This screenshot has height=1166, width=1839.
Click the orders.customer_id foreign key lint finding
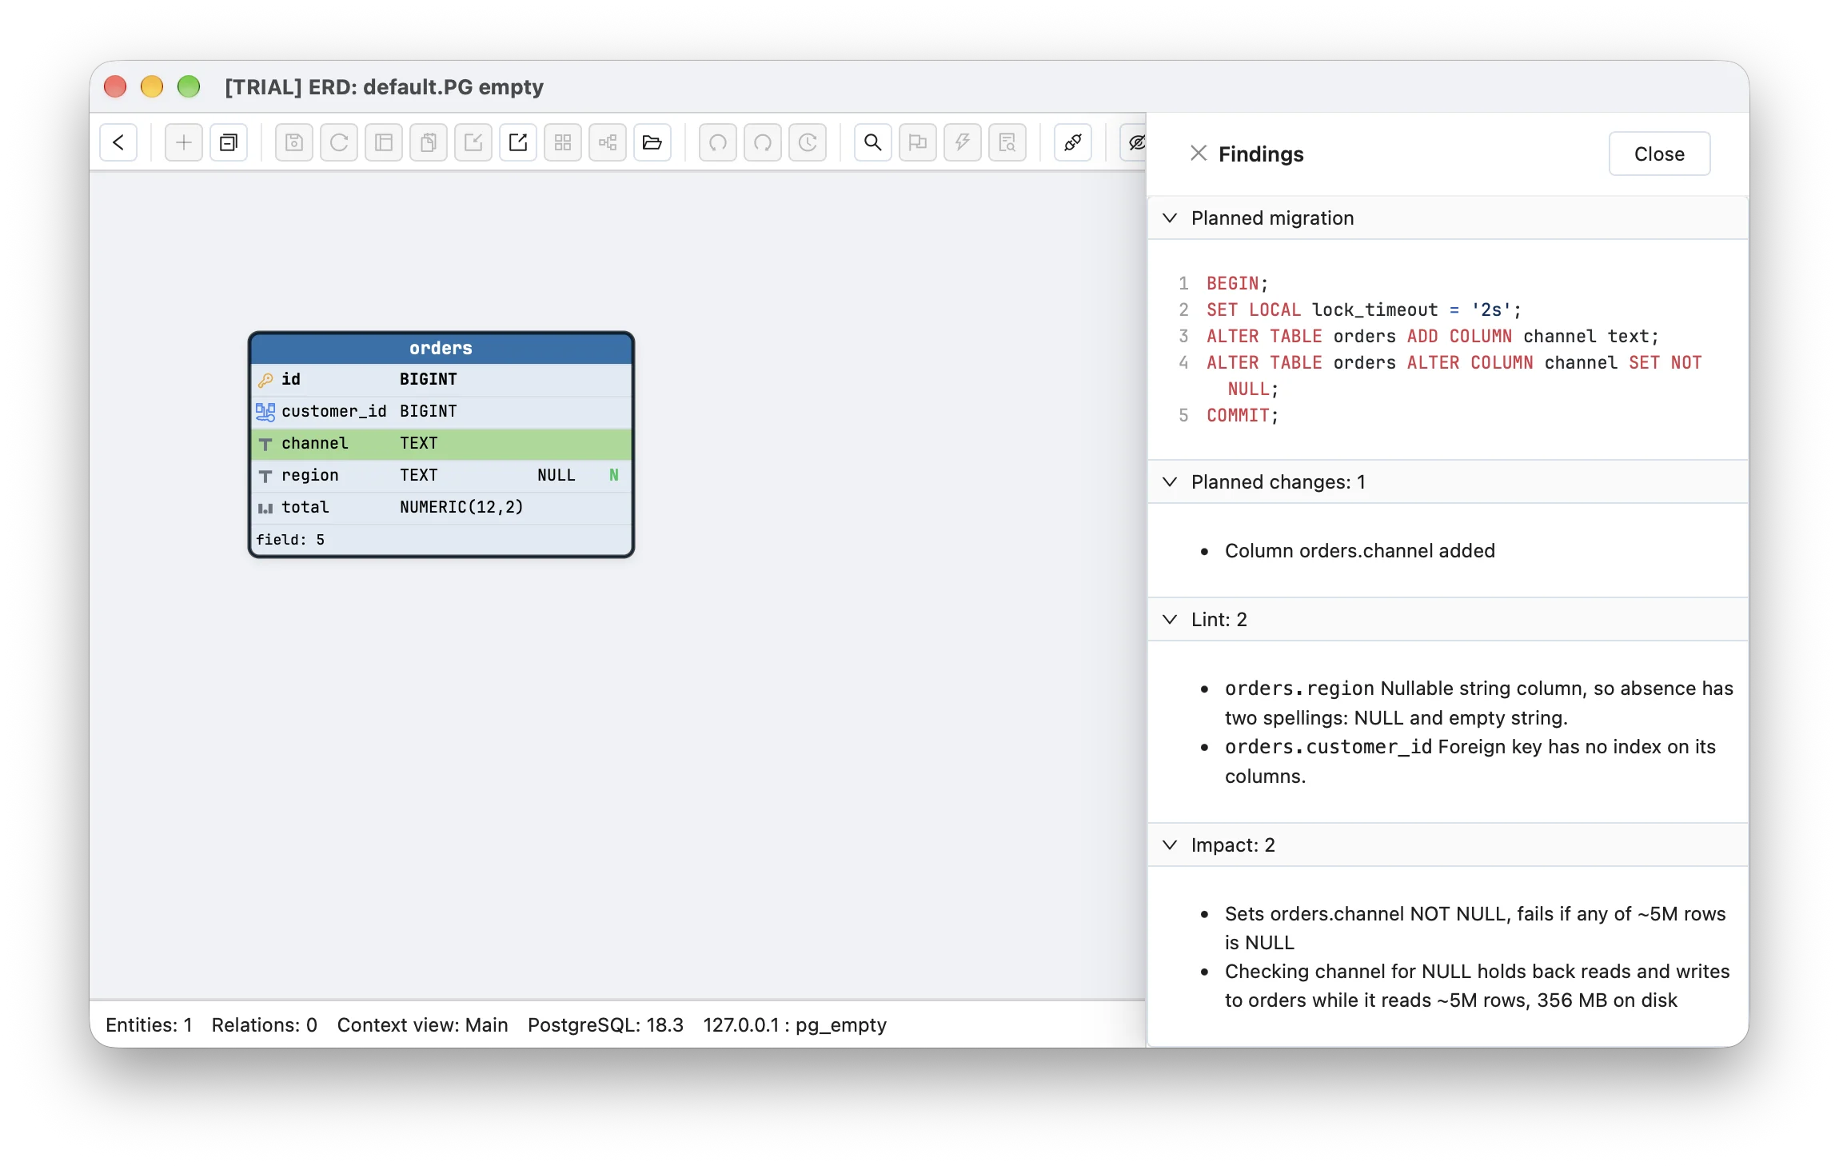[x=1470, y=761]
